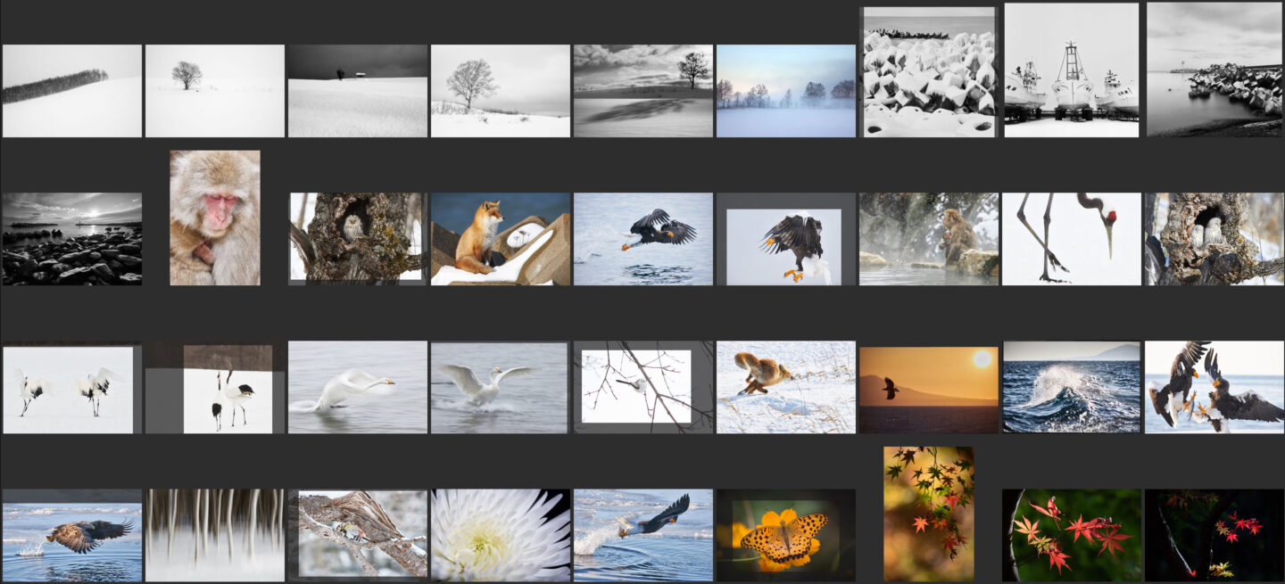The image size is (1285, 584).
Task: Select the orange butterfly on flower photo
Action: pos(785,535)
